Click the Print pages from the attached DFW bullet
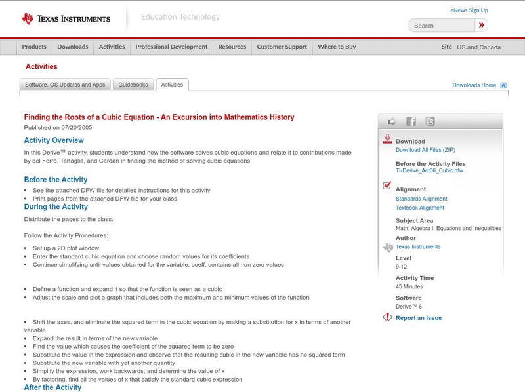This screenshot has width=525, height=392. click(105, 199)
